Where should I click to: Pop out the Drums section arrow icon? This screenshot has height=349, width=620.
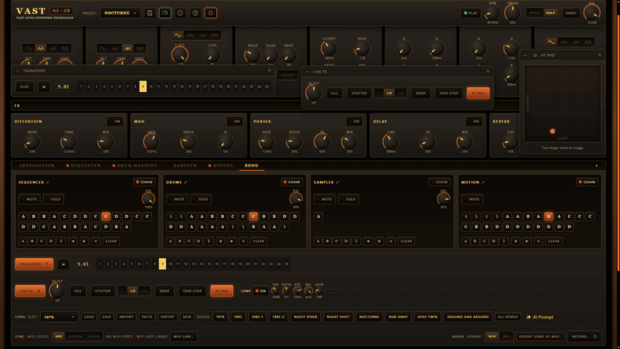coord(185,182)
